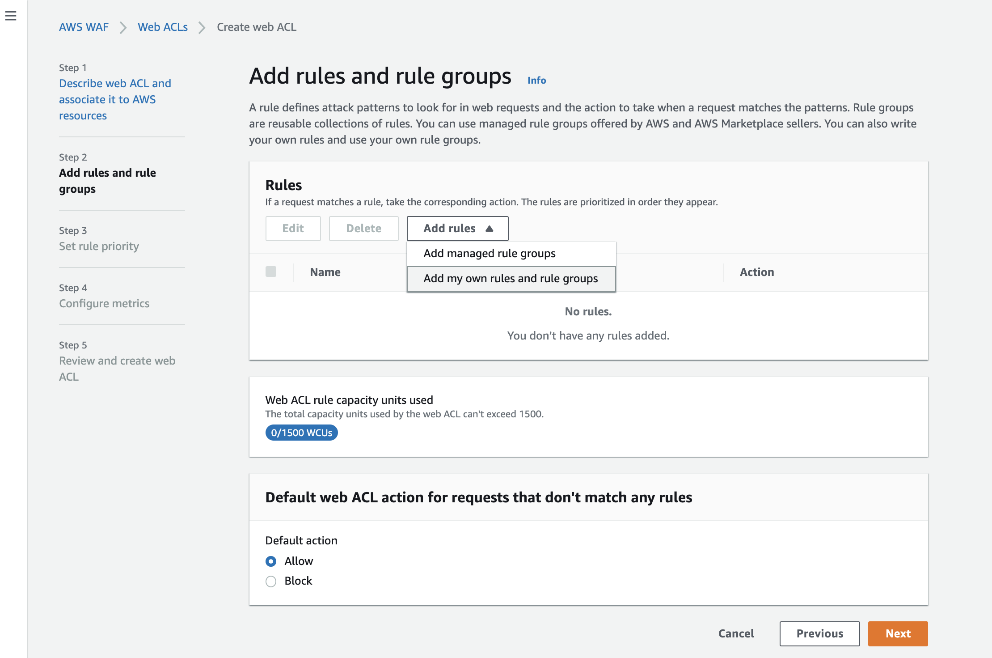Click the Previous button

819,633
